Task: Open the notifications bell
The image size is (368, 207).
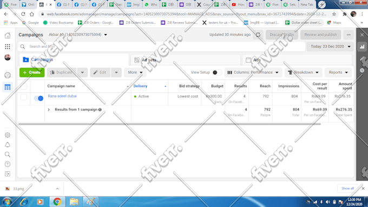Action: [x=8, y=145]
